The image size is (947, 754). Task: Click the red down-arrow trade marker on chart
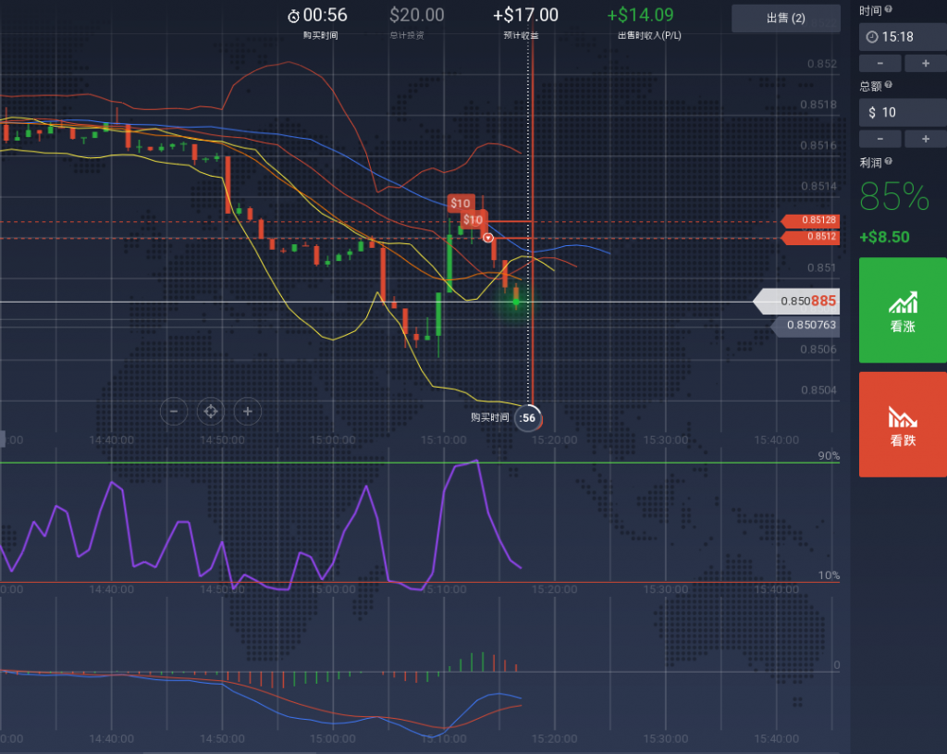click(x=488, y=239)
